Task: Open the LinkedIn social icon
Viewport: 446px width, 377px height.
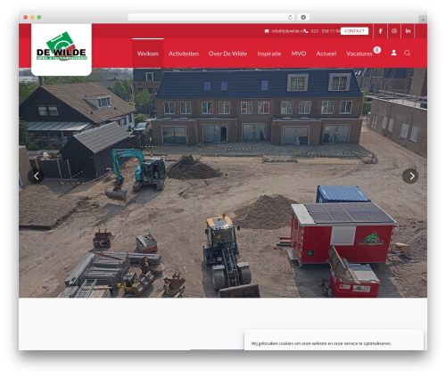Action: click(408, 31)
